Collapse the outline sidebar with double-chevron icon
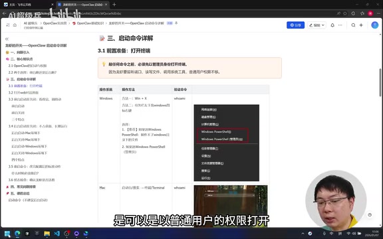 click(x=7, y=39)
